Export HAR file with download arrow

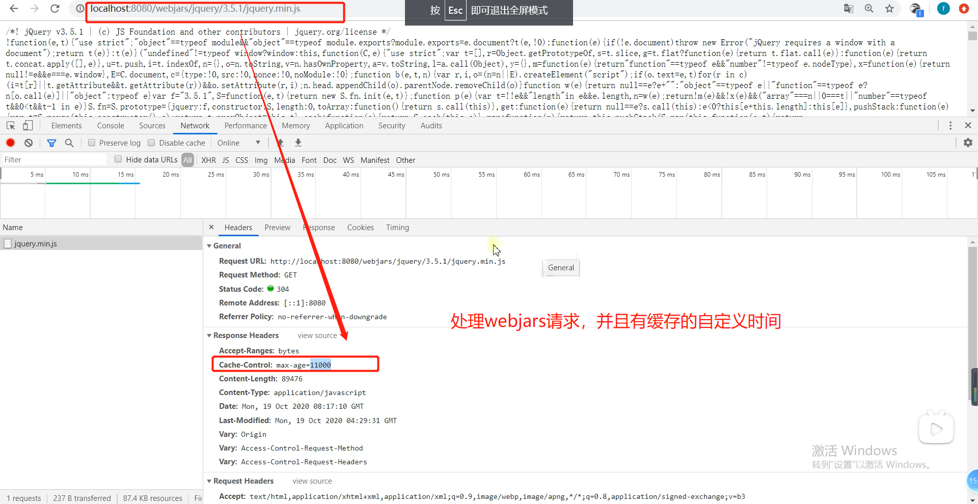coord(298,143)
